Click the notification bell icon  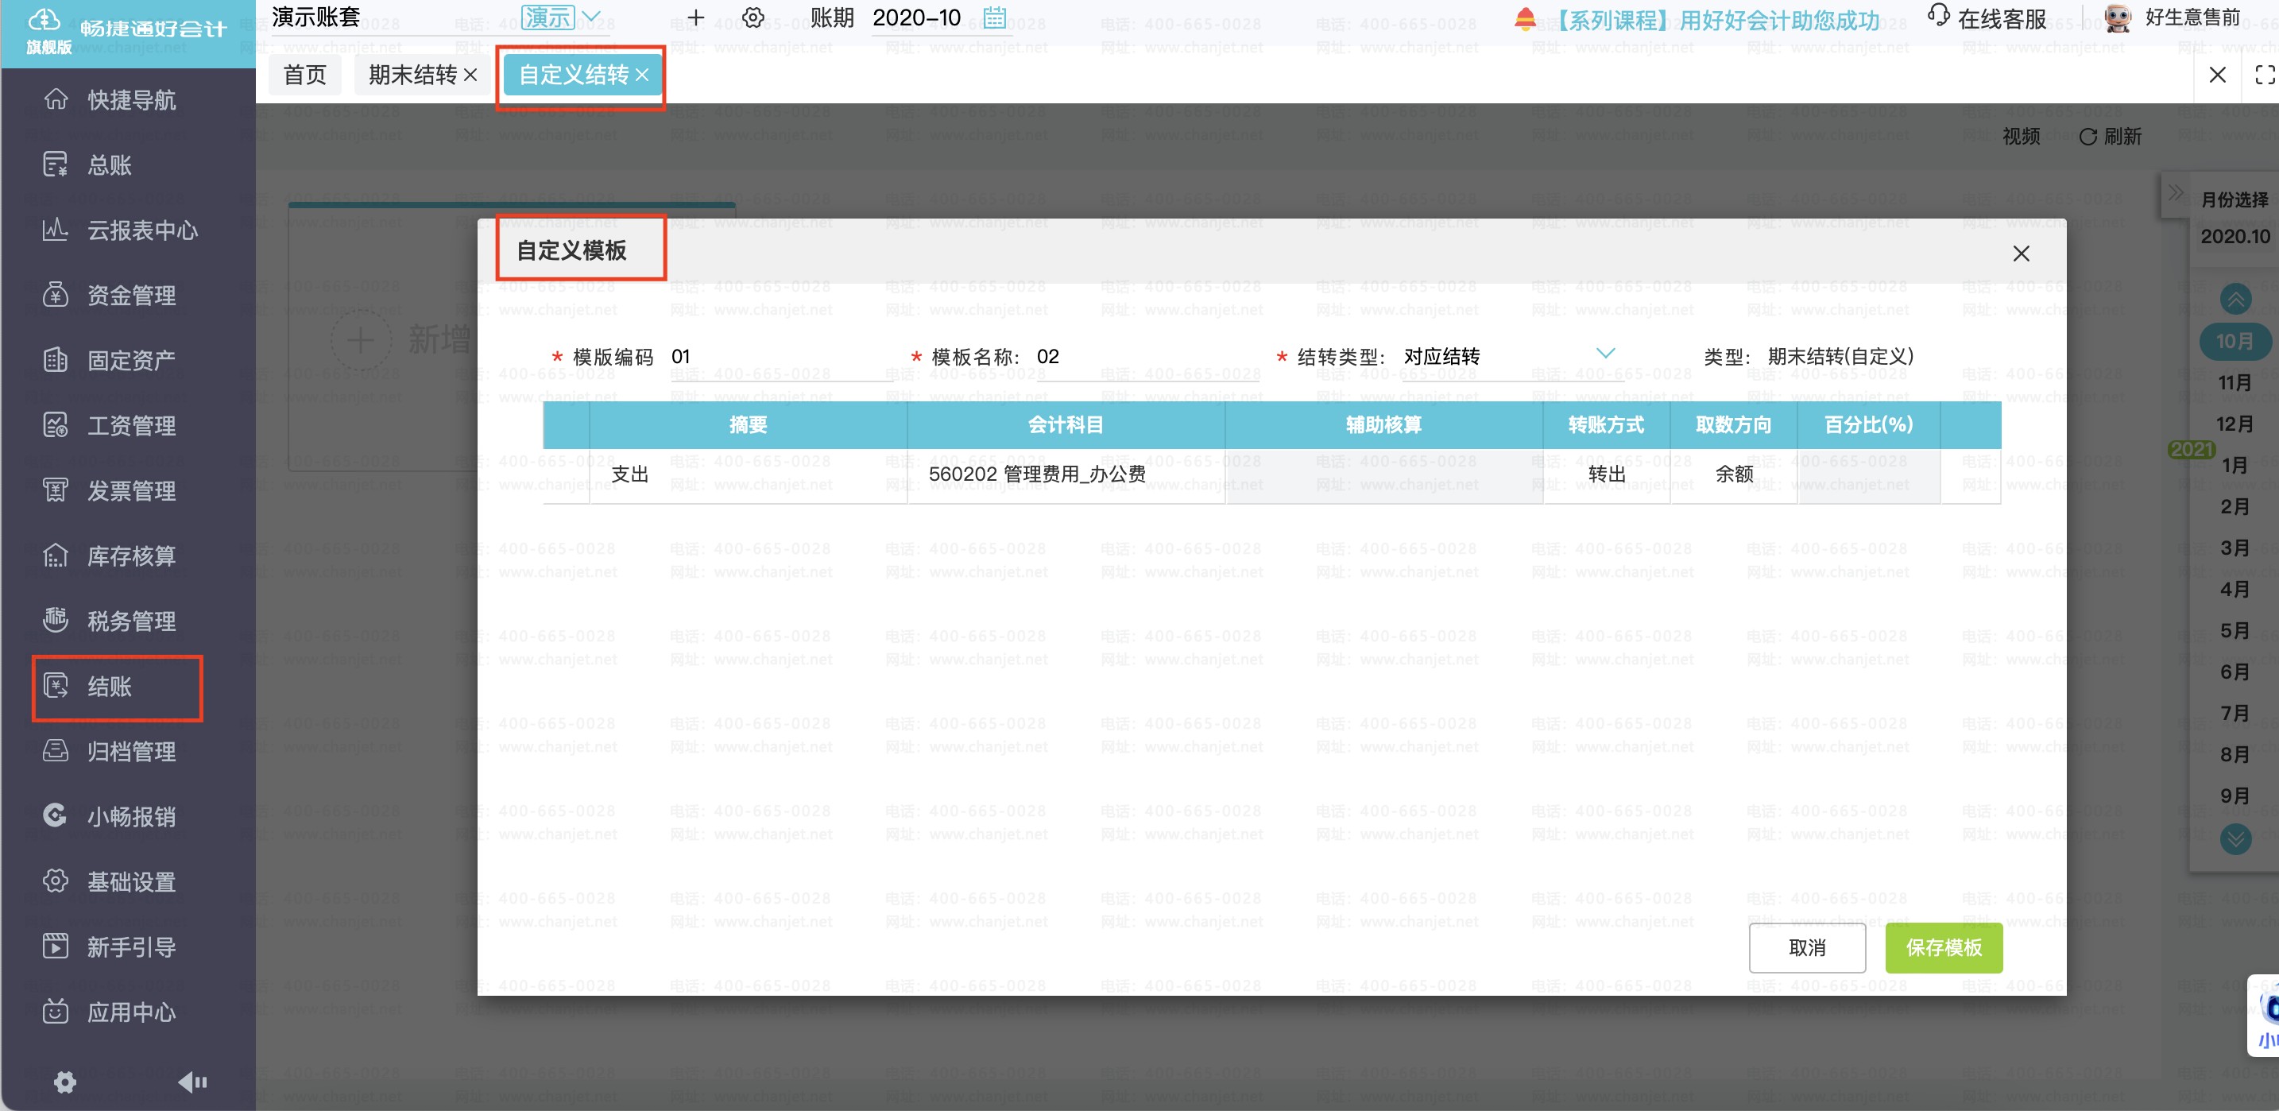click(x=1525, y=18)
